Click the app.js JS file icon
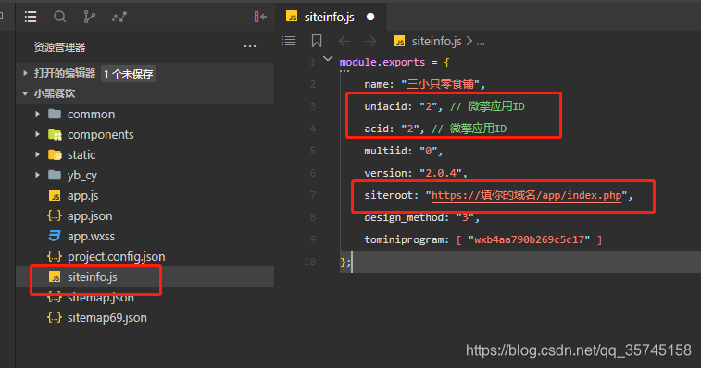Viewport: 701px width, 368px height. coord(55,196)
